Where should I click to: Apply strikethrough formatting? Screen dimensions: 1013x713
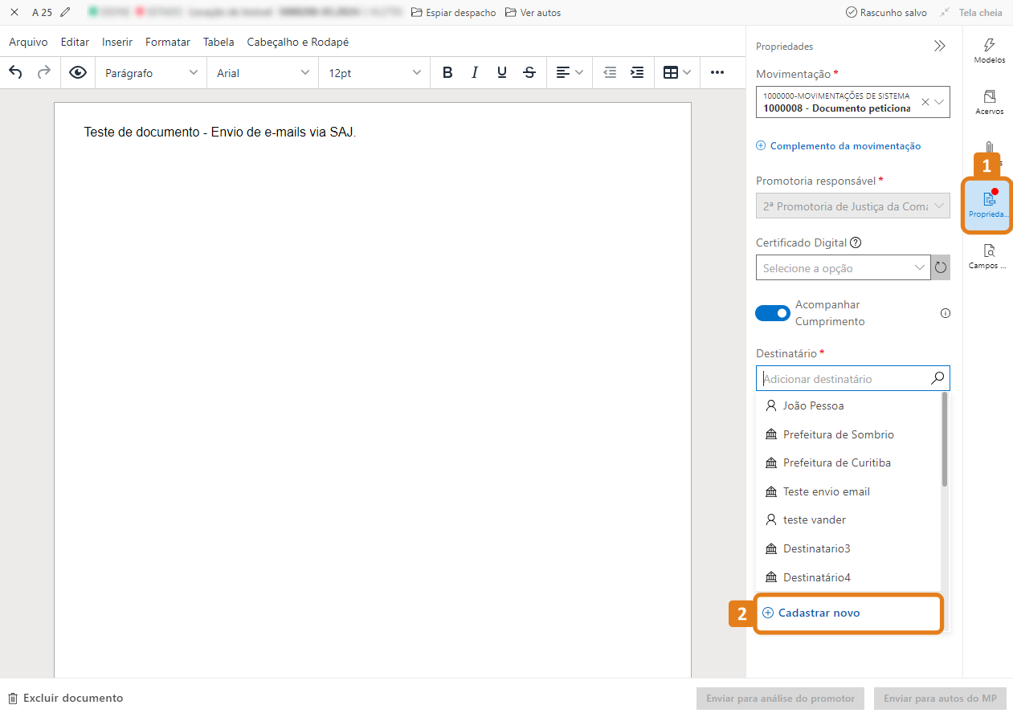pos(529,73)
